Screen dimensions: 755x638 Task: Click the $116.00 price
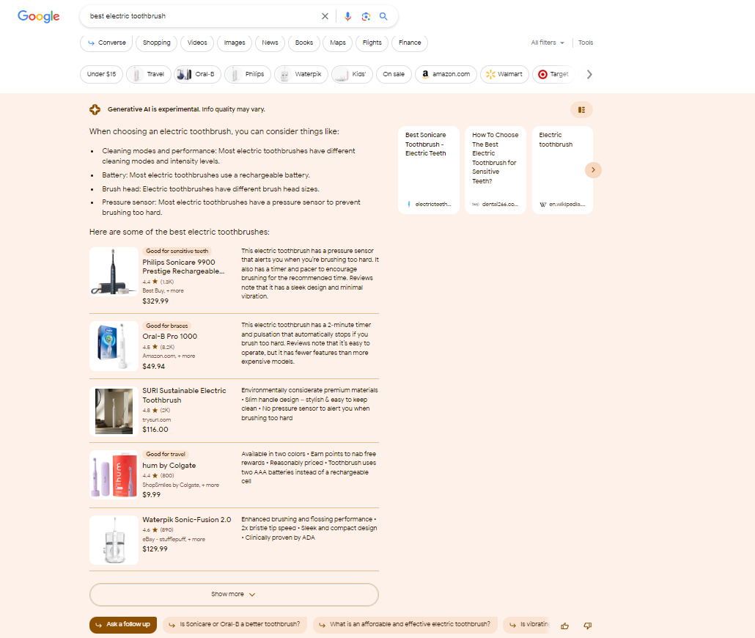click(x=155, y=429)
